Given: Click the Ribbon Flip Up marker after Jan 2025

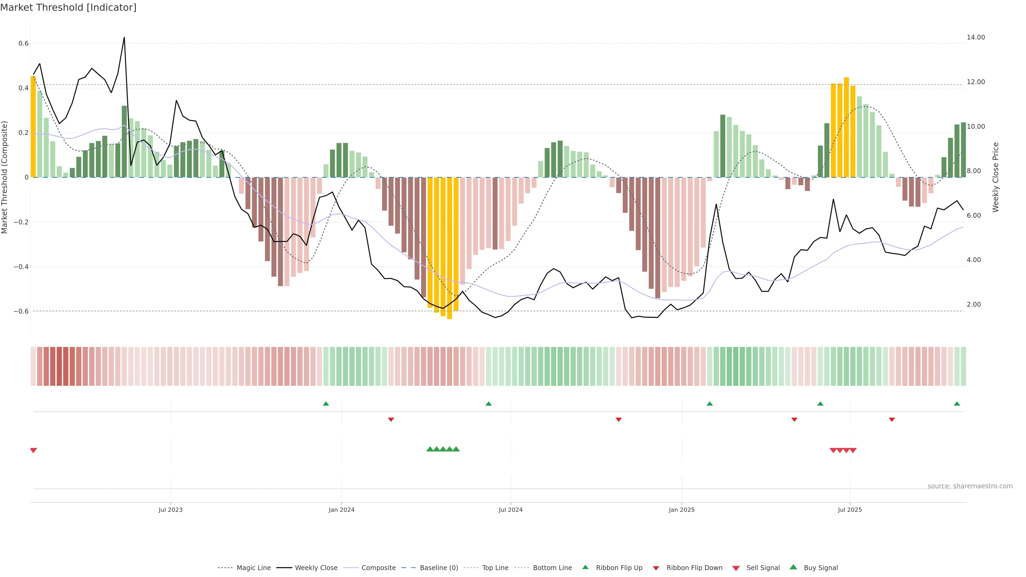Looking at the screenshot, I should tap(709, 404).
